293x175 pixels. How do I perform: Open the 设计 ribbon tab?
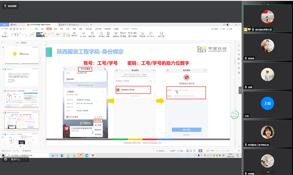pyautogui.click(x=49, y=28)
